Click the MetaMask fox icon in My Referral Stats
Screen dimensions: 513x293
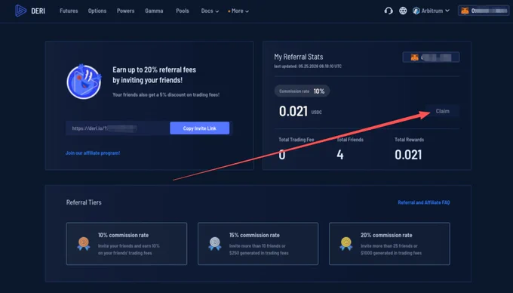tap(414, 57)
